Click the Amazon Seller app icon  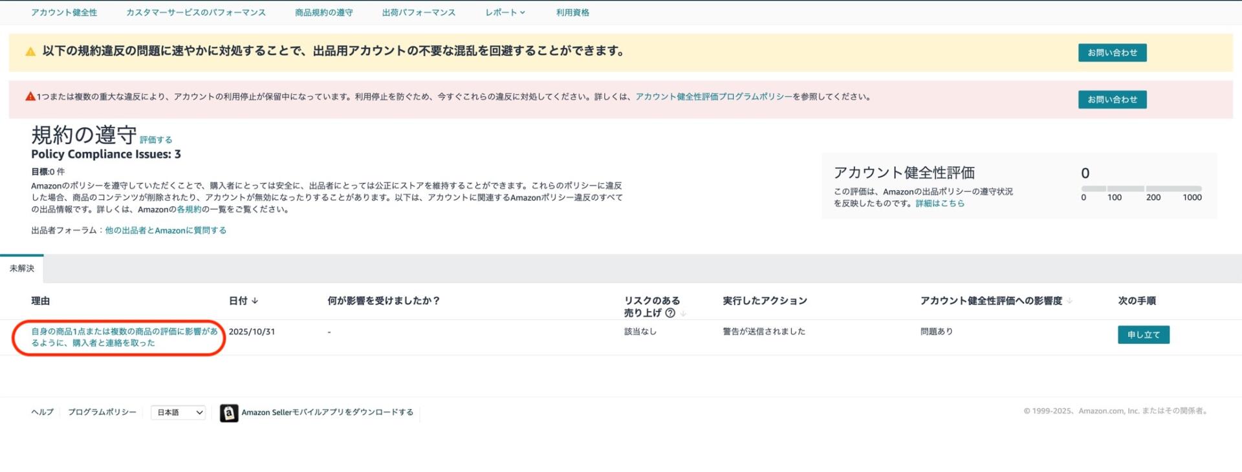click(228, 413)
